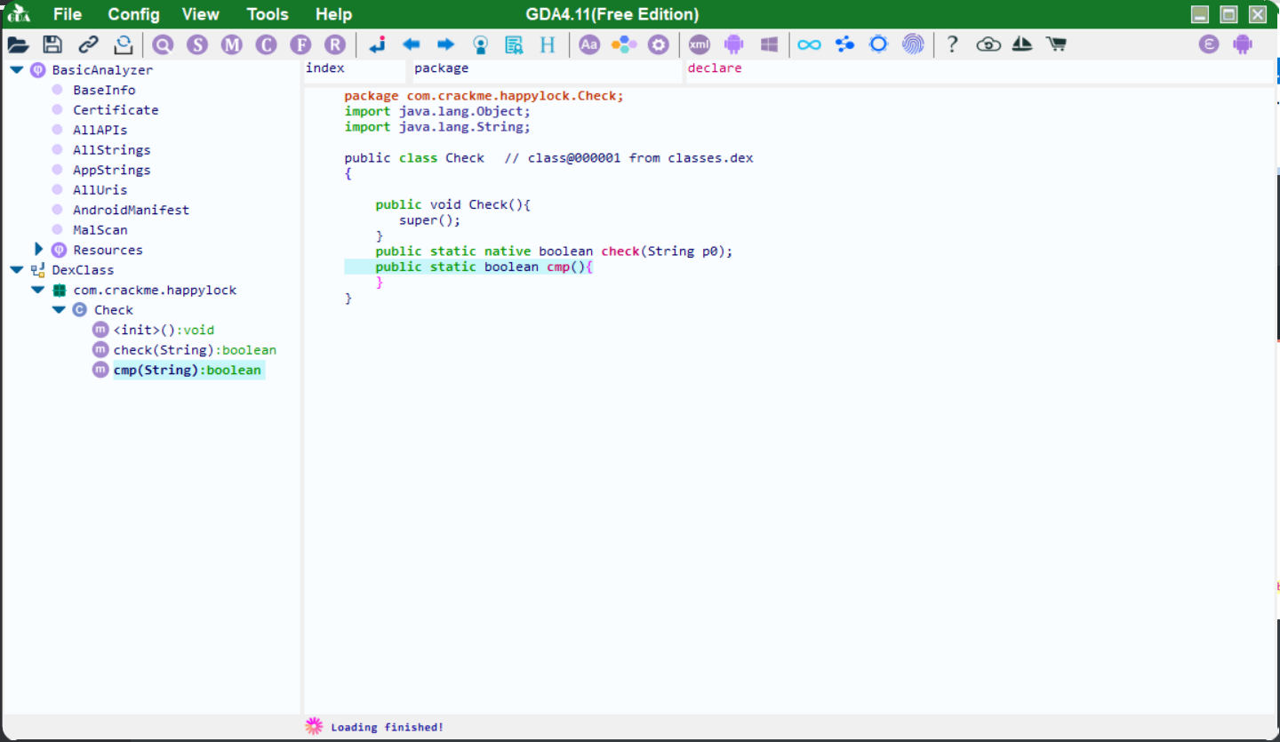The height and width of the screenshot is (742, 1280).
Task: Open the File menu
Action: 68,15
